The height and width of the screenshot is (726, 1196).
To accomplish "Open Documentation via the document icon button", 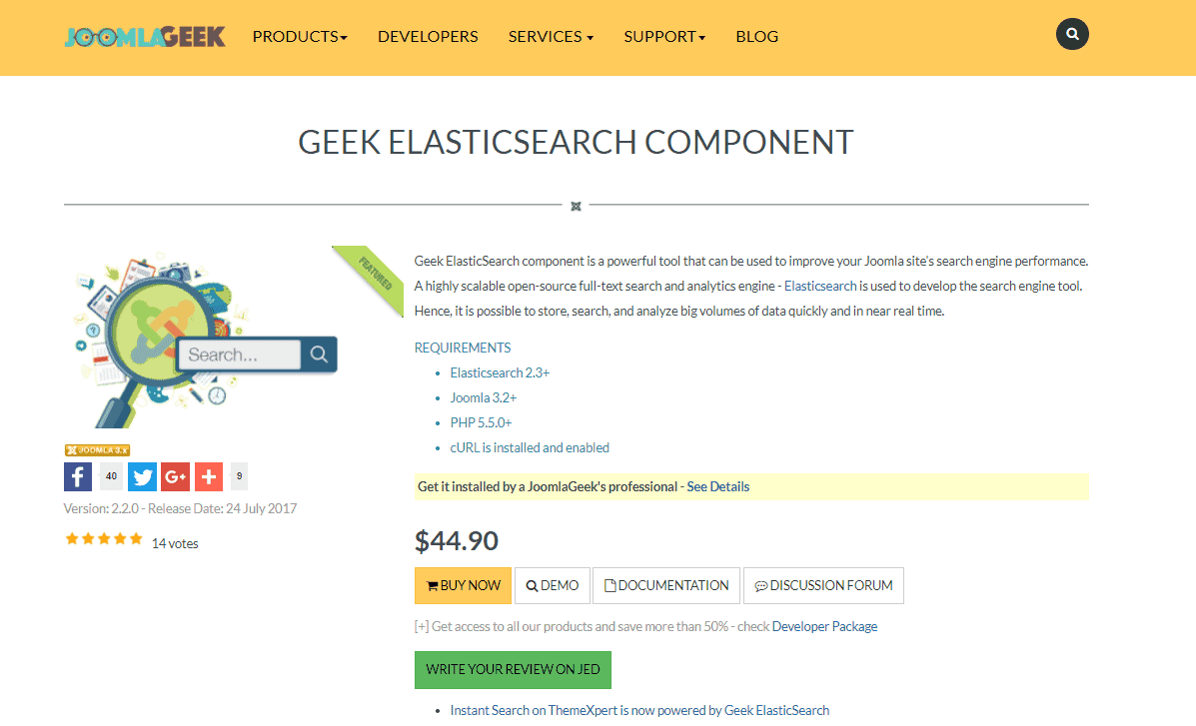I will 665,585.
